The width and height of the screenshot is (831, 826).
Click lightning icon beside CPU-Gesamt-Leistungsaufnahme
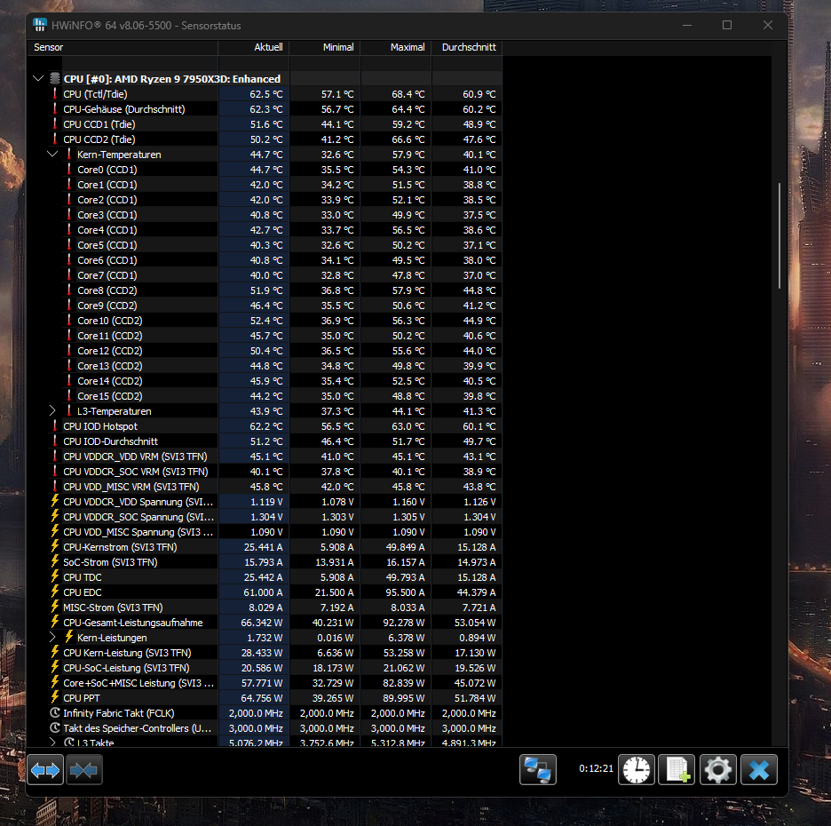point(54,623)
